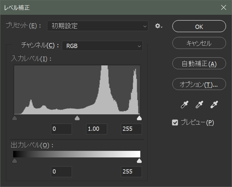This screenshot has width=232, height=187.
Task: Open the プリセット dropdown
Action: pos(98,26)
